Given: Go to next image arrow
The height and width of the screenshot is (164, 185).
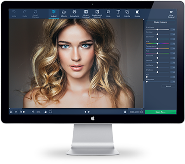Looking at the screenshot, I should coord(89,112).
